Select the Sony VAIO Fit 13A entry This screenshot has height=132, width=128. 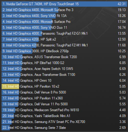[x=64, y=16]
